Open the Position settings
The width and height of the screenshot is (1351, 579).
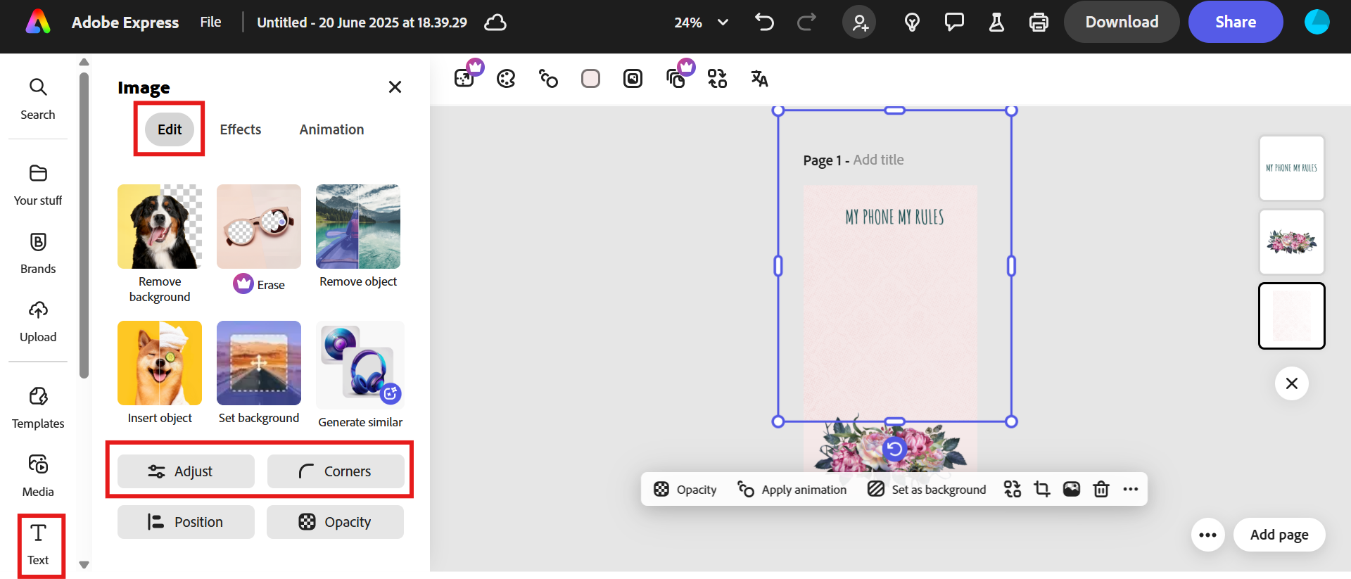(x=186, y=522)
